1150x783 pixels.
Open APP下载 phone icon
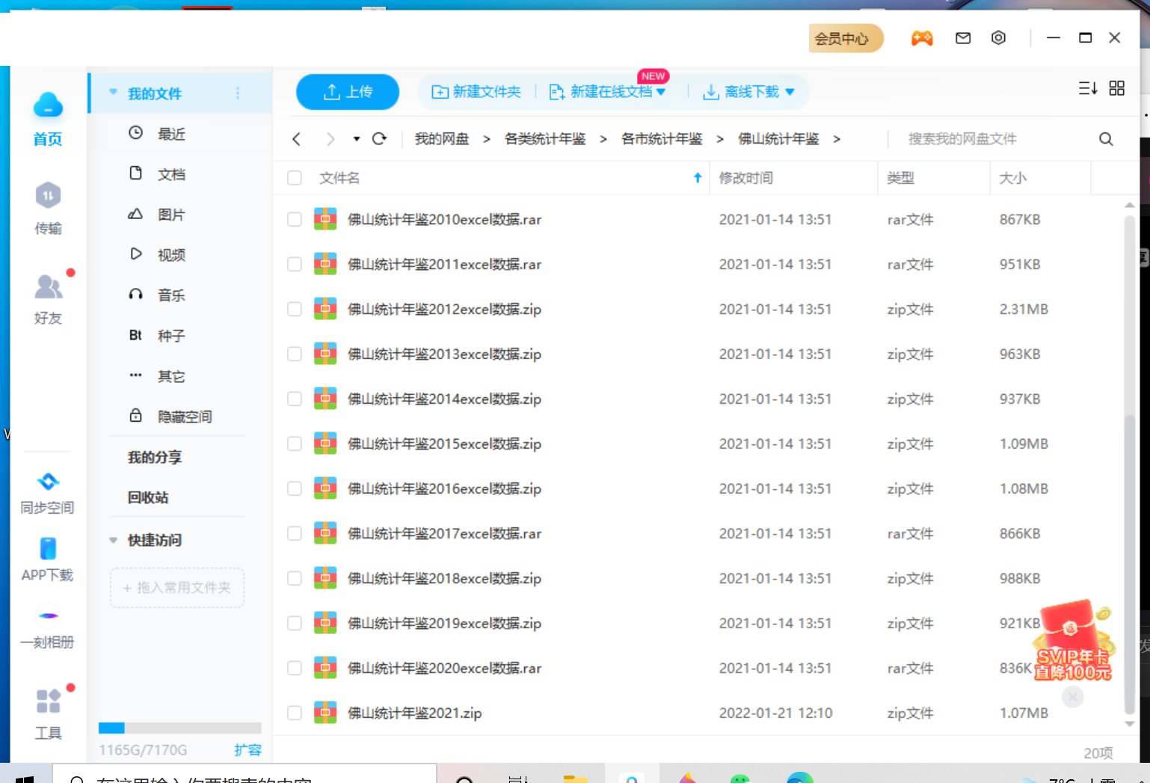click(48, 548)
